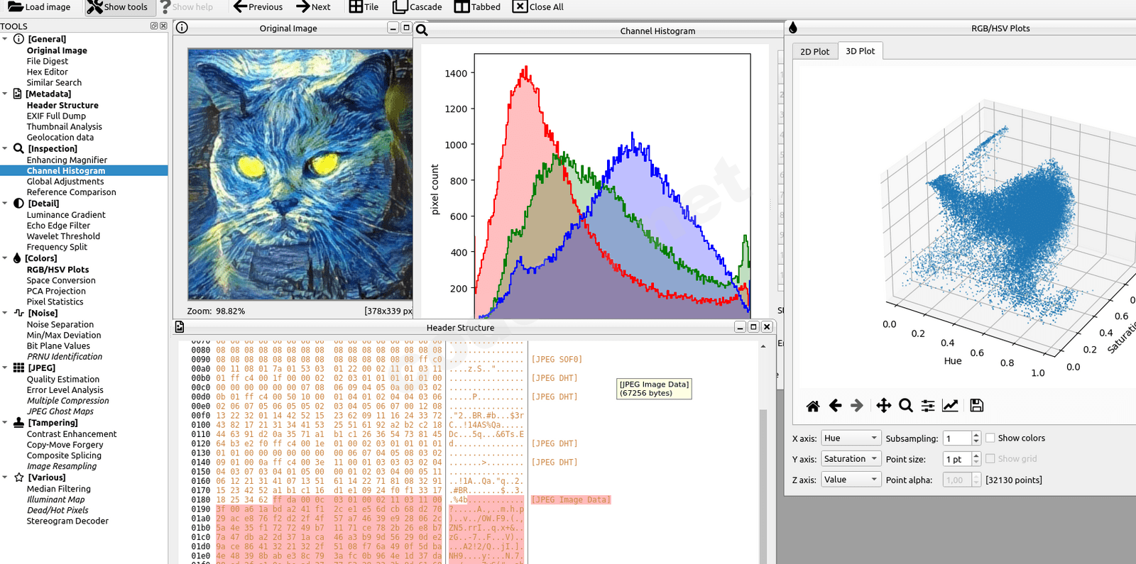The width and height of the screenshot is (1136, 564).
Task: Collapse the [Metadata] tools group
Action: (5, 94)
